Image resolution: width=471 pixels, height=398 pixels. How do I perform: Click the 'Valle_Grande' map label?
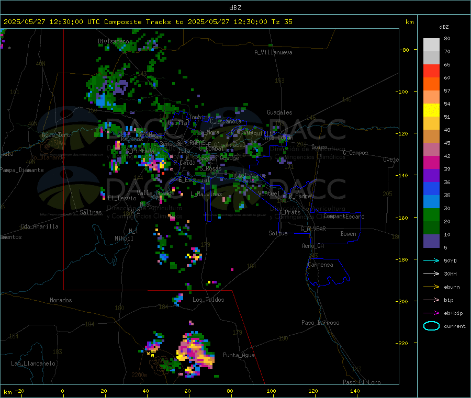[155, 194]
